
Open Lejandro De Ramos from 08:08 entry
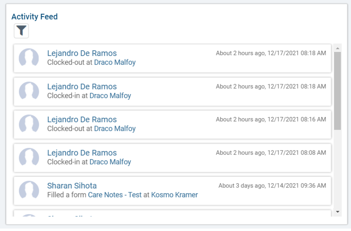point(82,153)
